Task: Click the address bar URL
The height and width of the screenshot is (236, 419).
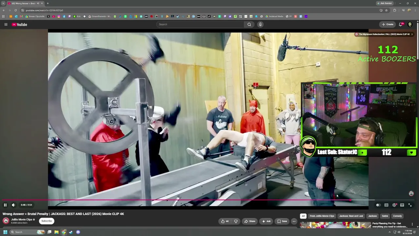Action: [x=44, y=10]
